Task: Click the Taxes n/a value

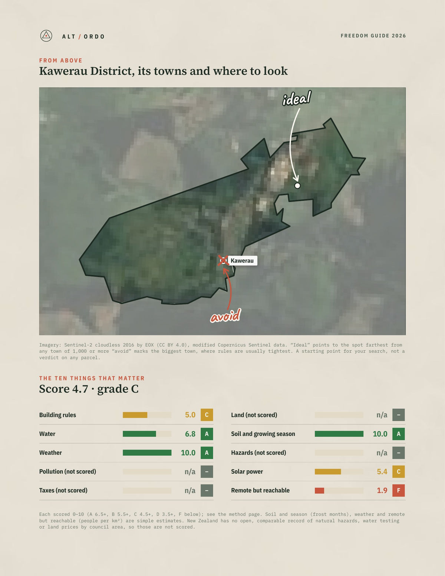Action: pos(190,491)
